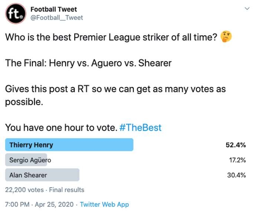Open the 7:00 PM Apr 25, 2020 timestamp
256x214 pixels.
(x=40, y=204)
